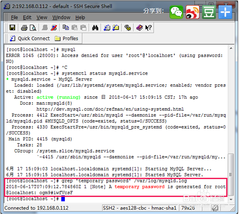The width and height of the screenshot is (239, 214).
Task: Click the 'Tasks: 28' line
Action: (30, 145)
